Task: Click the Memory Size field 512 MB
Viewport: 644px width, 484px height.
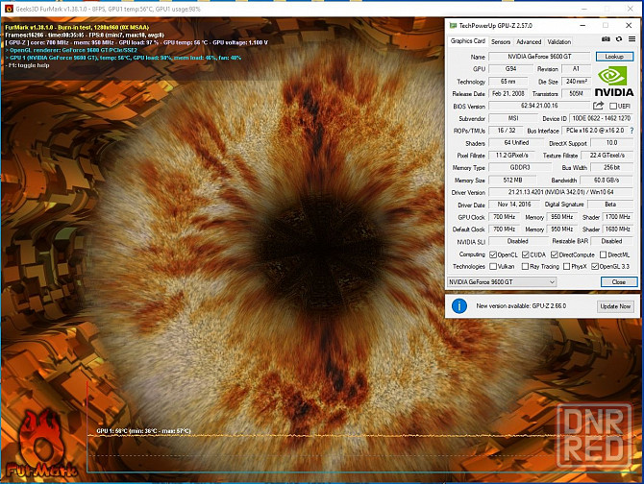Action: (512, 180)
